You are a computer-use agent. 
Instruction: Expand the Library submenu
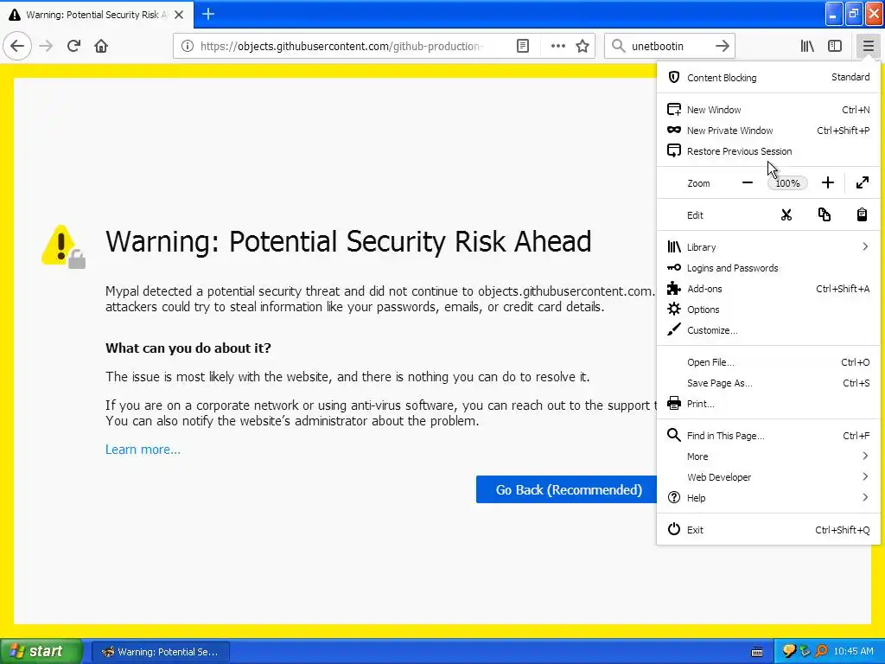(x=768, y=246)
